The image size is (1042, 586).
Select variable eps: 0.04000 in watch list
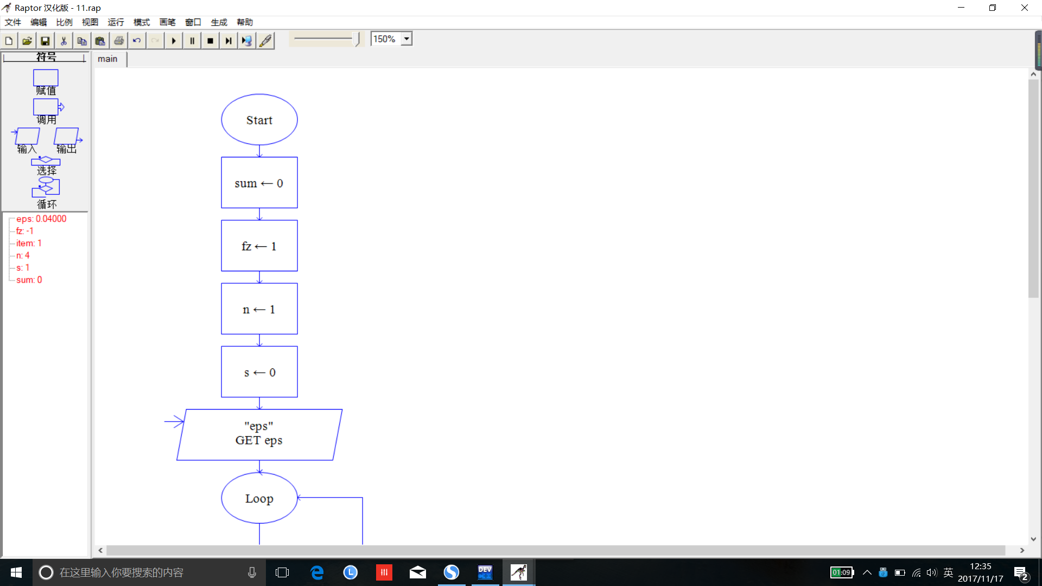point(41,219)
